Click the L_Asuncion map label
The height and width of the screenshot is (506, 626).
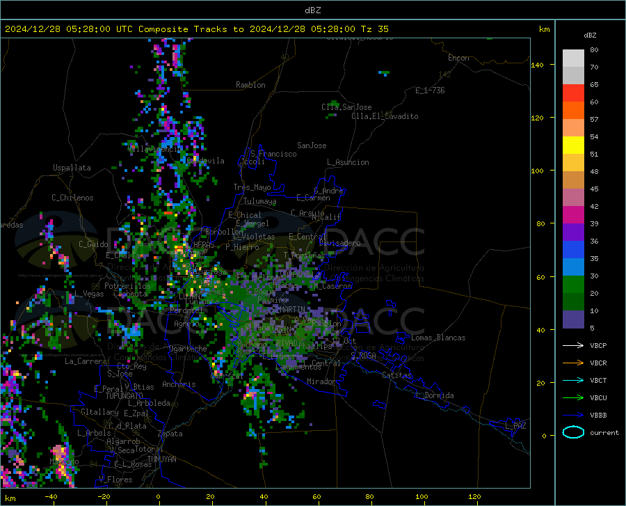(x=348, y=162)
